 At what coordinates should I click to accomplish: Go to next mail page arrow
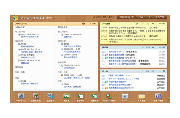pyautogui.click(x=153, y=71)
